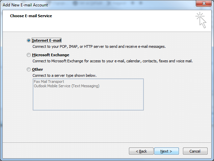The image size is (214, 161).
Task: Click the Next > button
Action: coord(166,151)
